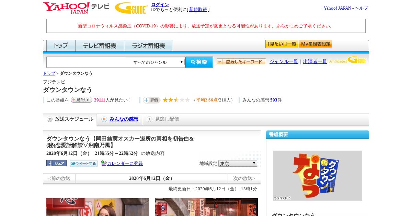Image resolution: width=412 pixels, height=216 pixels.
Task: Go to <前の放送
Action: (59, 178)
